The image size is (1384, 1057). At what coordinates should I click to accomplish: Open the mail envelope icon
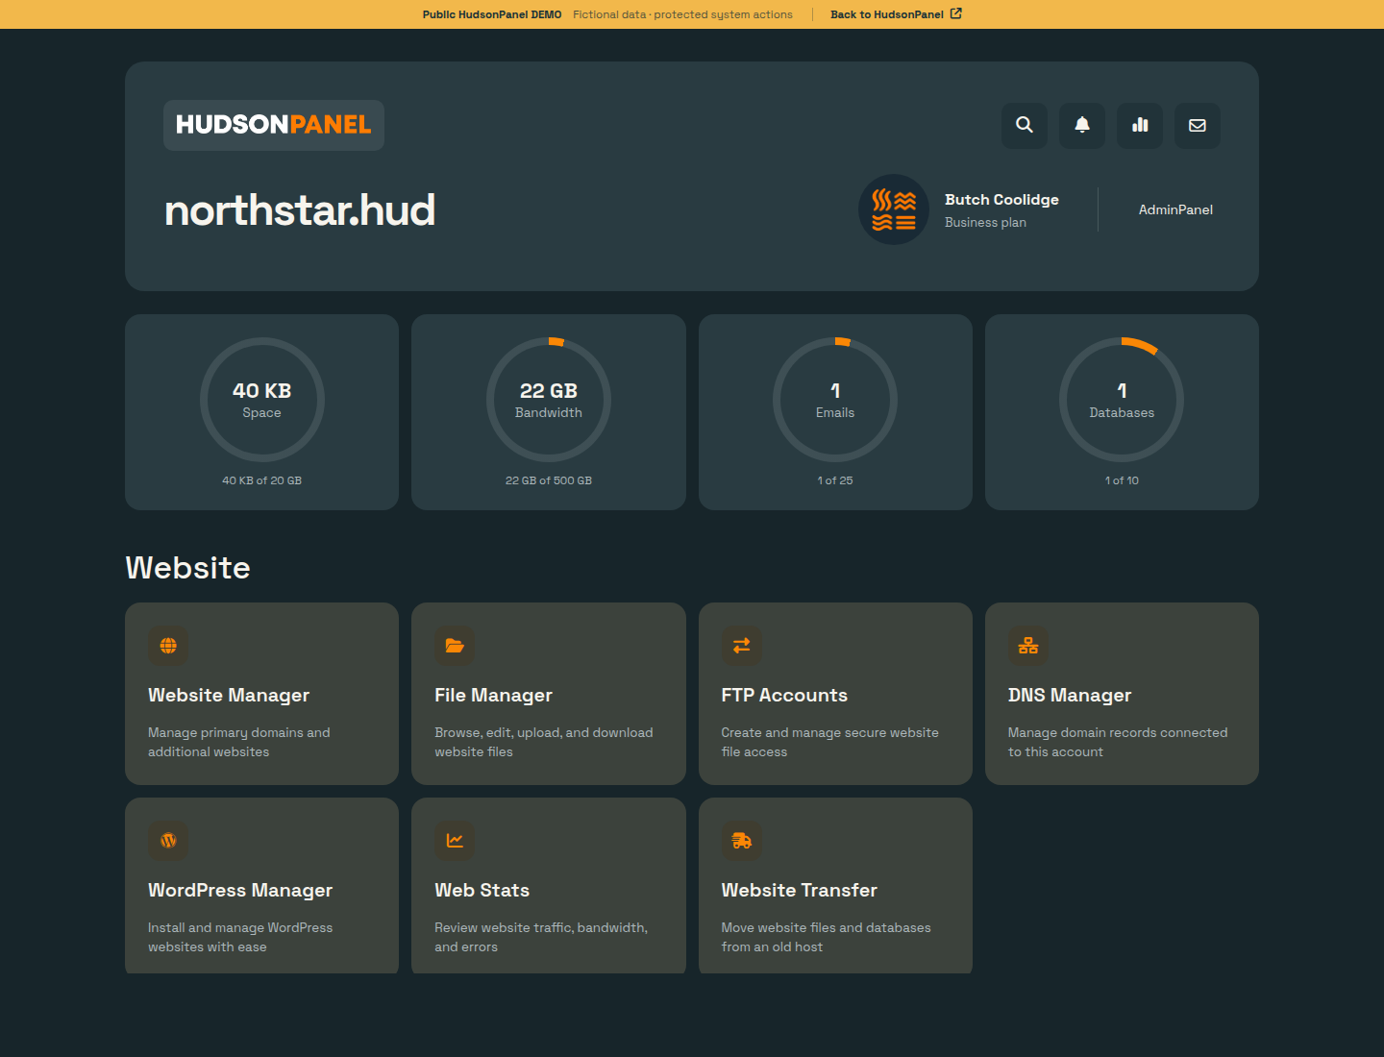pyautogui.click(x=1198, y=126)
